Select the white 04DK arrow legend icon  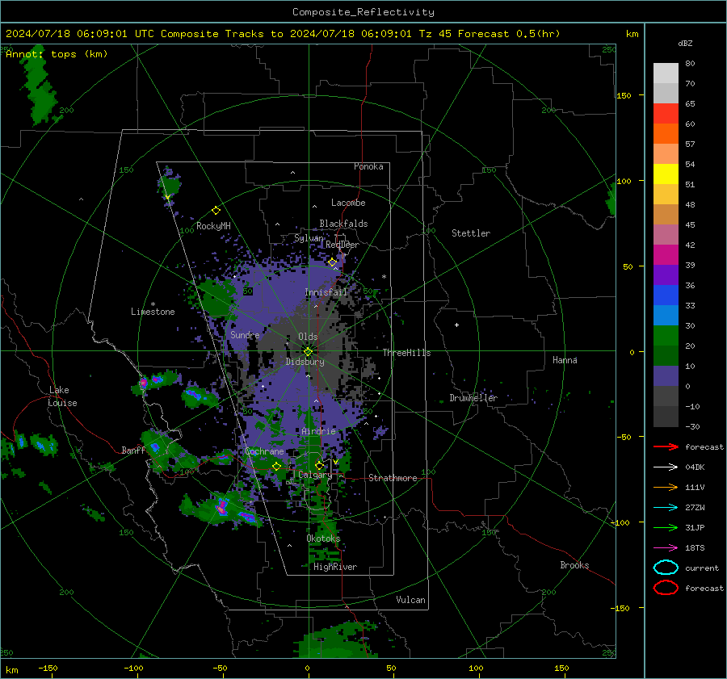tap(666, 467)
